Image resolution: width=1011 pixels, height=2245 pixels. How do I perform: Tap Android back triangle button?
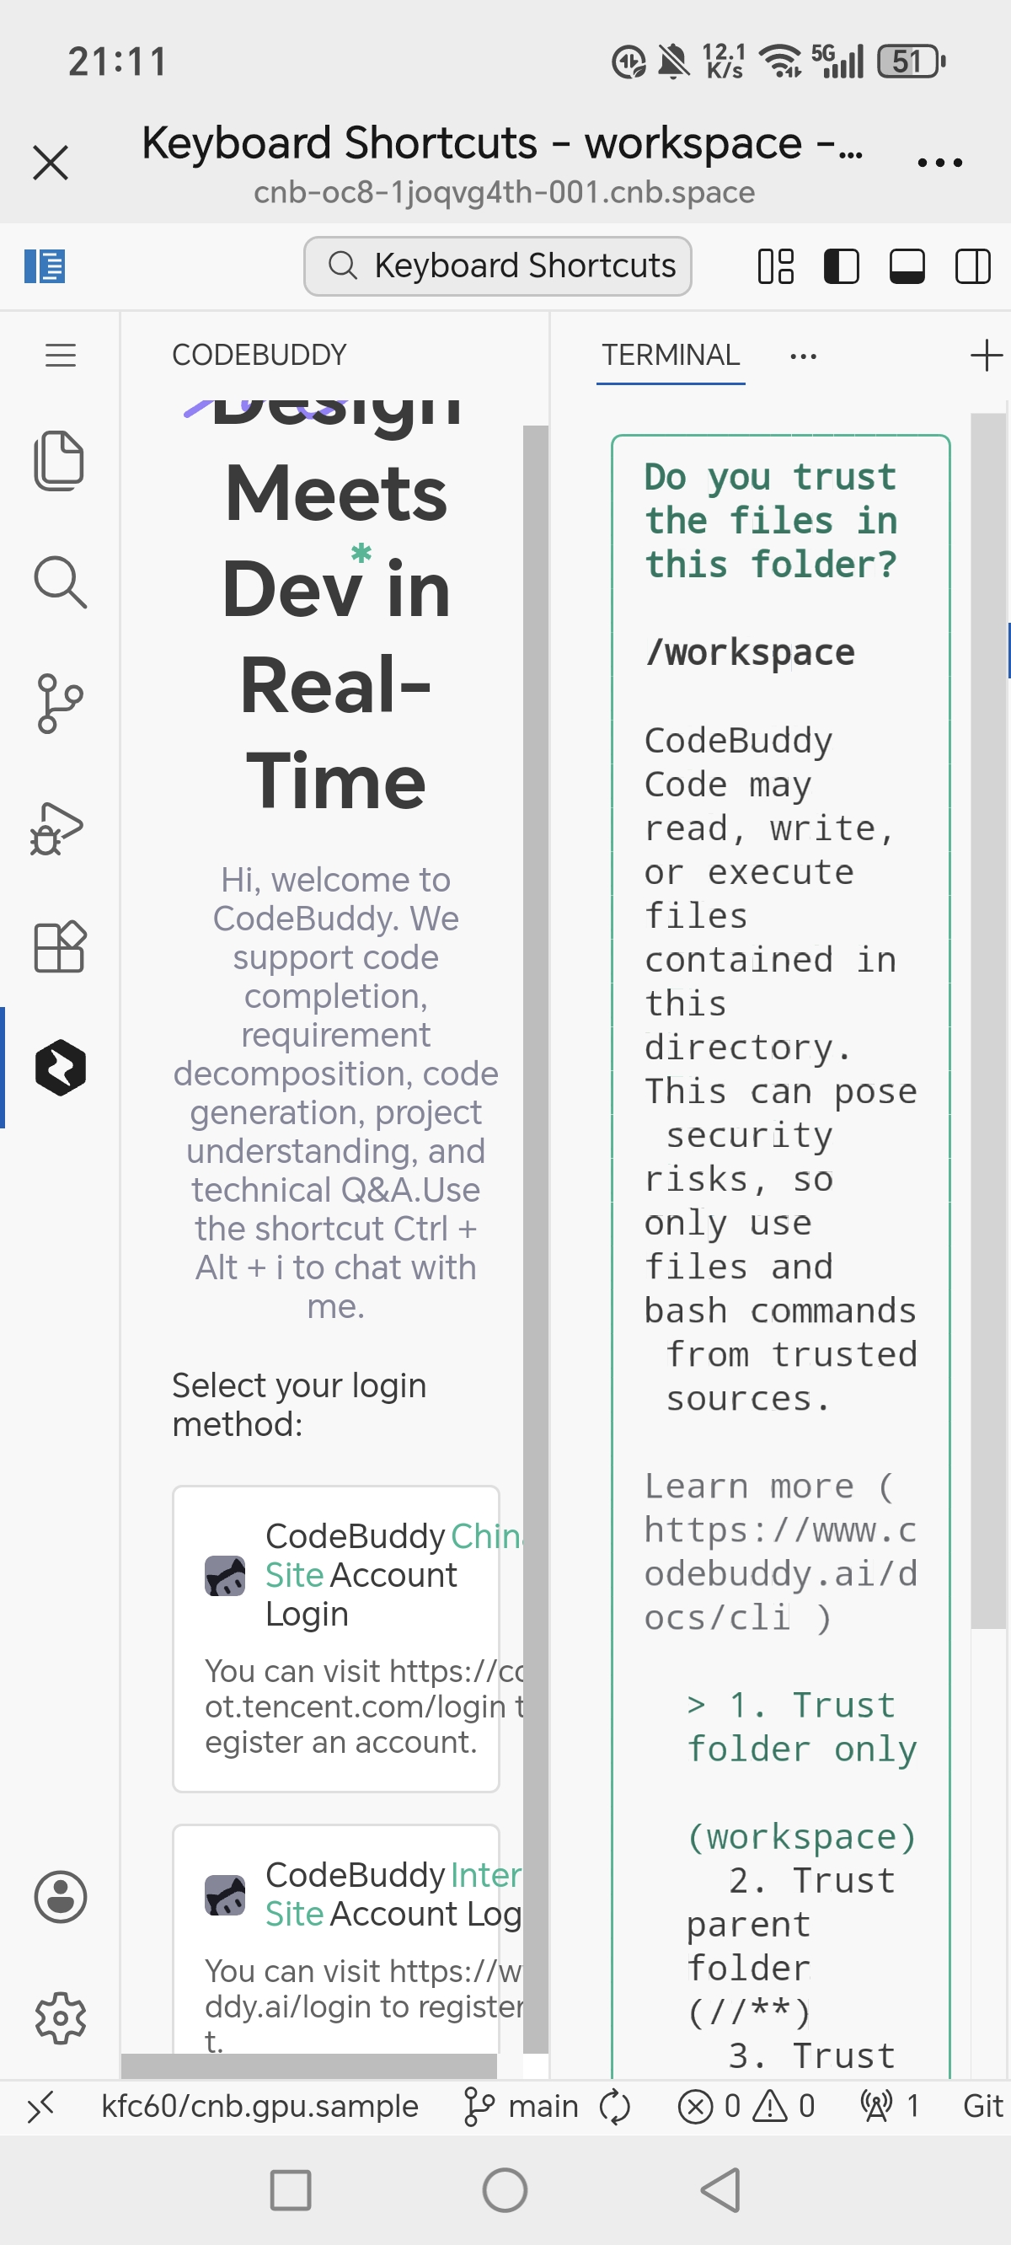click(x=723, y=2190)
